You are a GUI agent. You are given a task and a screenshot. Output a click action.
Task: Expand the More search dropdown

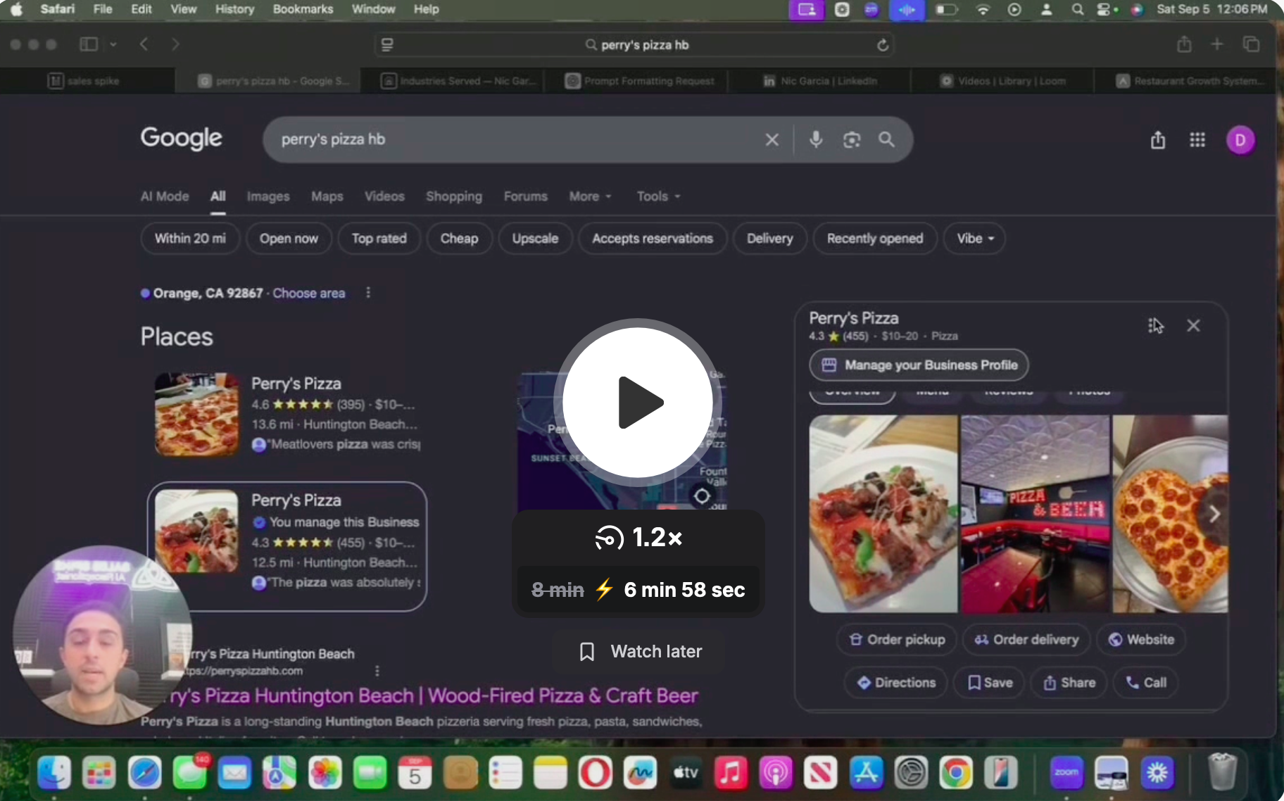[x=590, y=196]
